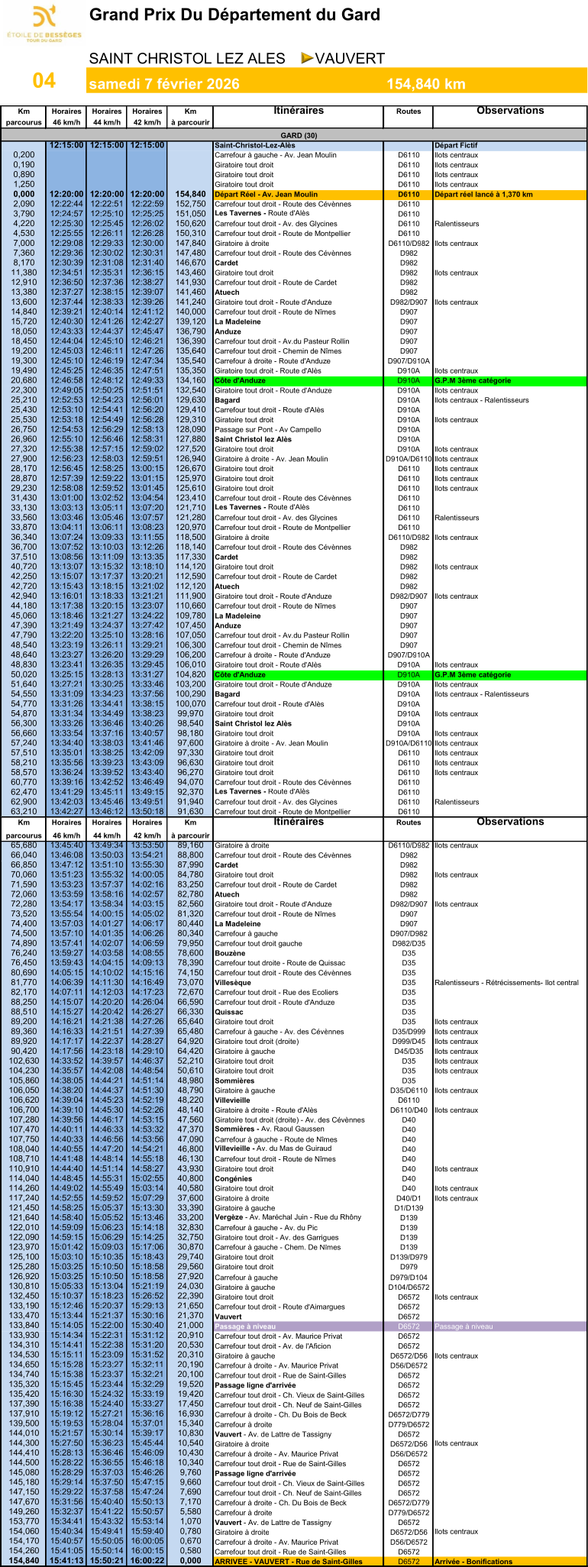
Task: Select Départ réel lancé à 1,370 km note
Action: [483, 195]
